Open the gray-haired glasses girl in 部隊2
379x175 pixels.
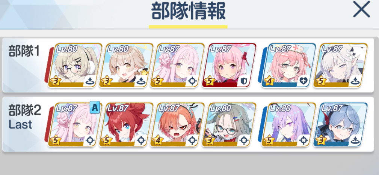(x=229, y=125)
